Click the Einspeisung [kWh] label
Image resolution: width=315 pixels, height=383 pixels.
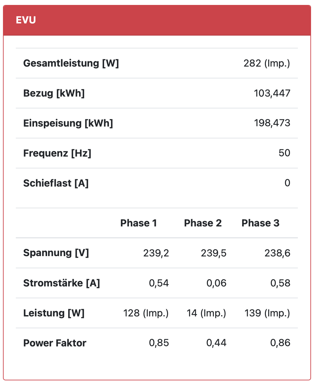(68, 123)
